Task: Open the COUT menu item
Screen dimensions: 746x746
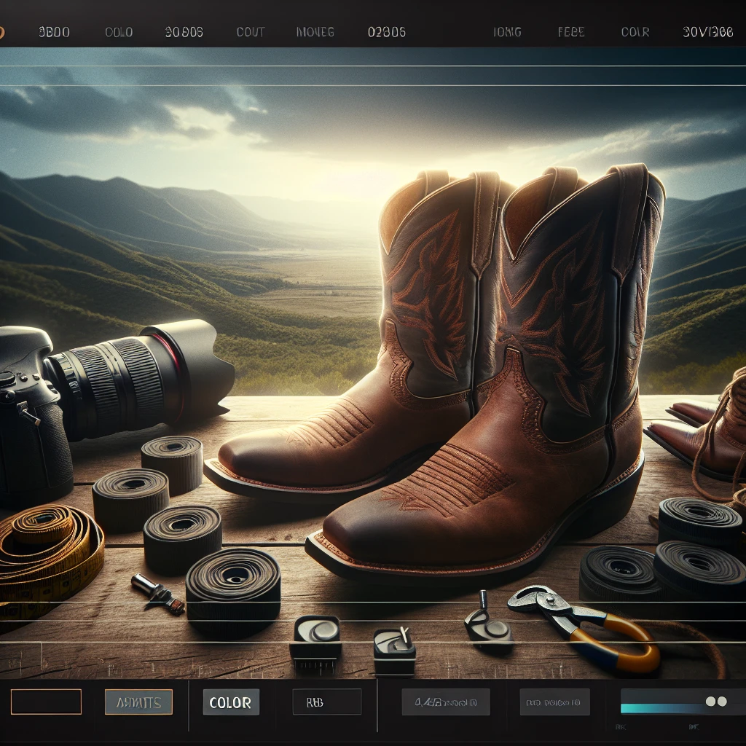Action: point(251,32)
